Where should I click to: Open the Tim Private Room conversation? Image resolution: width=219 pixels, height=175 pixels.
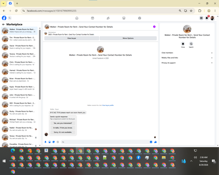coord(19,39)
